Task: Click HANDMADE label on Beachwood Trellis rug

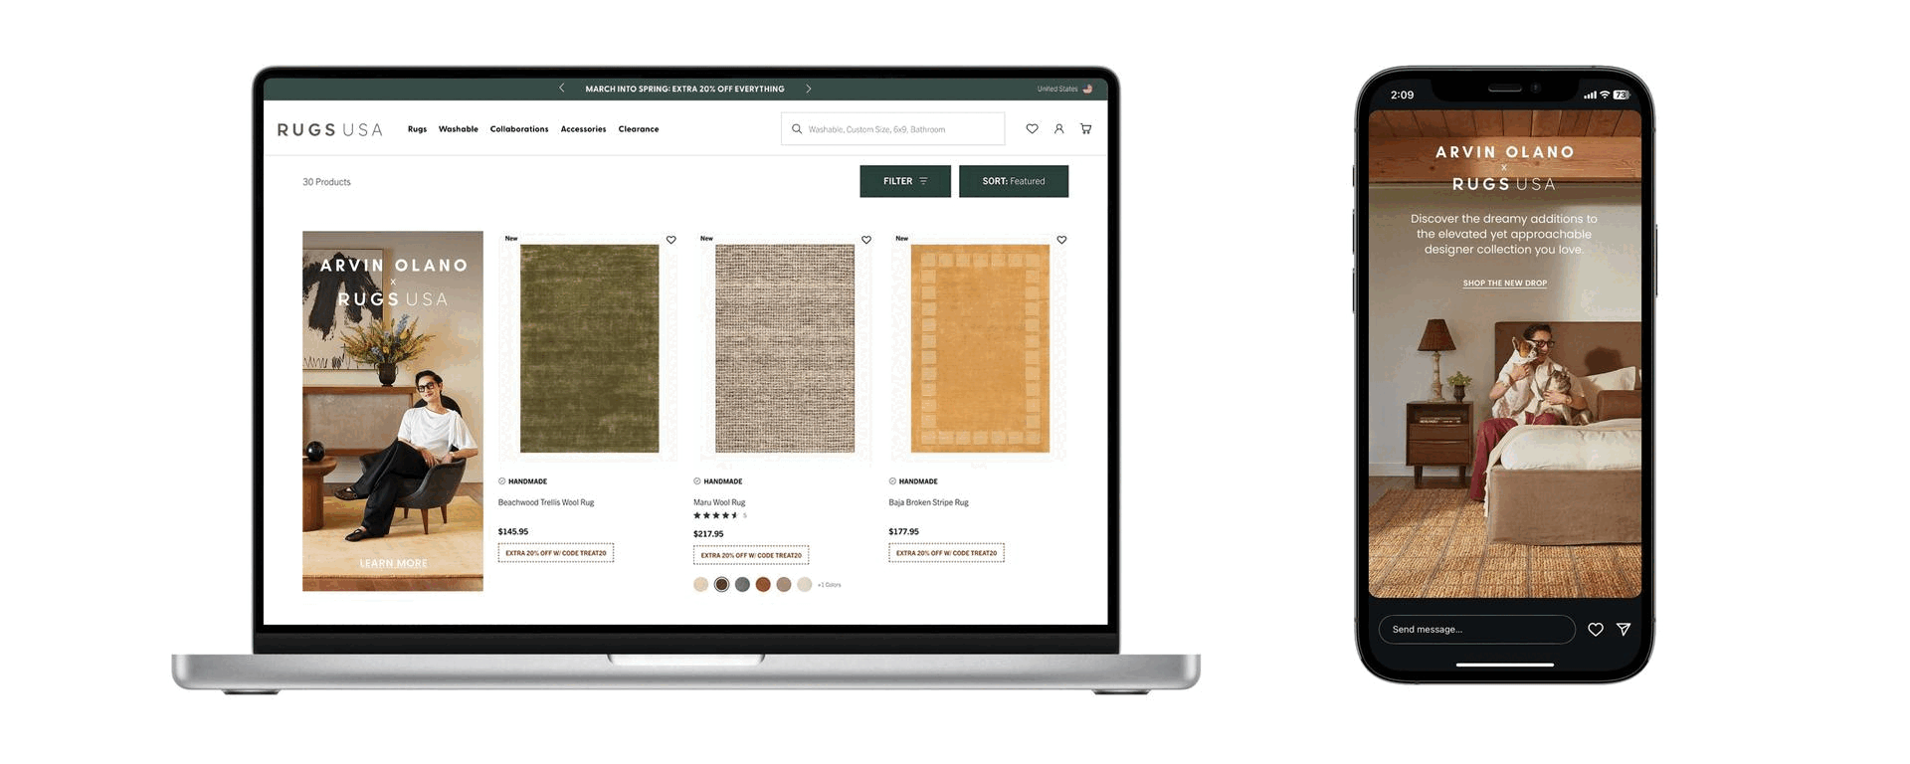Action: [x=522, y=481]
